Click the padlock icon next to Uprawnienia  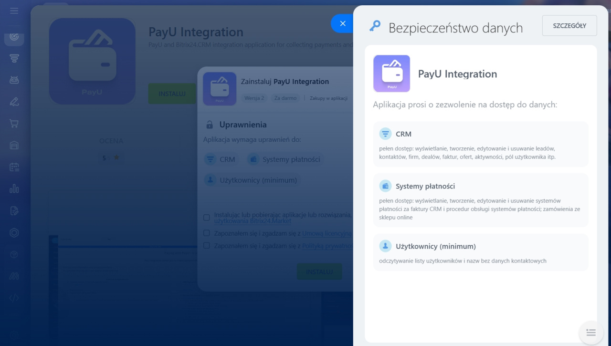[210, 125]
